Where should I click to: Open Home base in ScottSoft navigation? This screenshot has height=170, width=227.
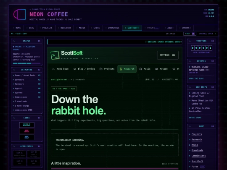(x=61, y=69)
